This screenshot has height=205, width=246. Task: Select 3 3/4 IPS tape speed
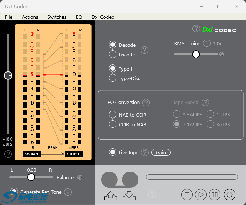(x=177, y=114)
